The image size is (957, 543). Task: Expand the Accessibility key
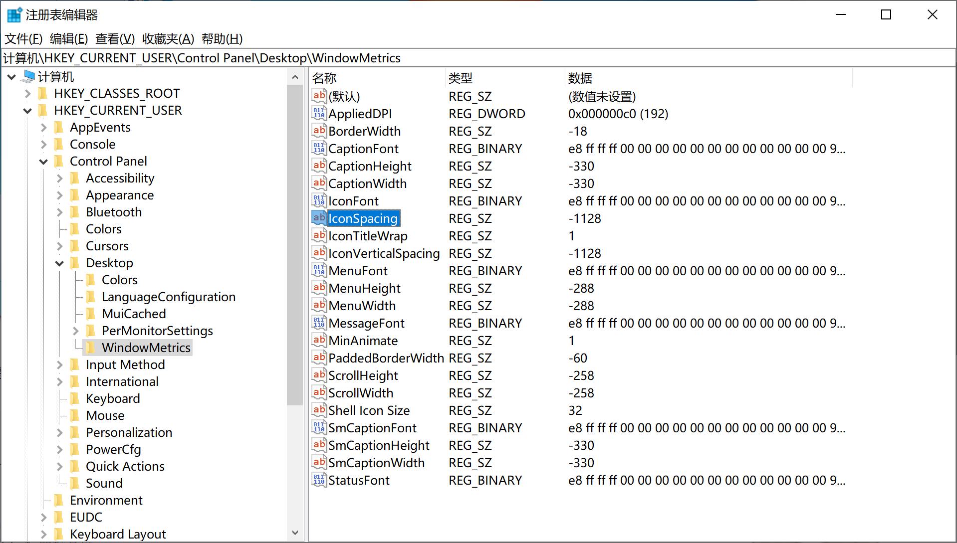tap(59, 179)
